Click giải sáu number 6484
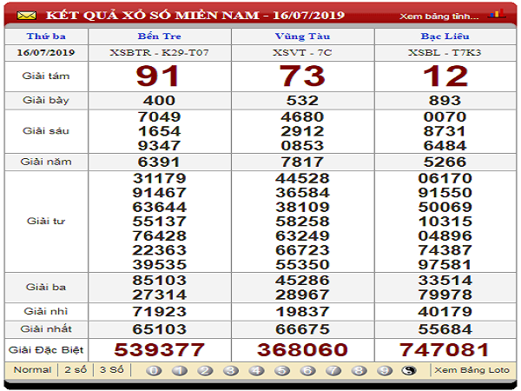This screenshot has width=521, height=391. [x=445, y=146]
